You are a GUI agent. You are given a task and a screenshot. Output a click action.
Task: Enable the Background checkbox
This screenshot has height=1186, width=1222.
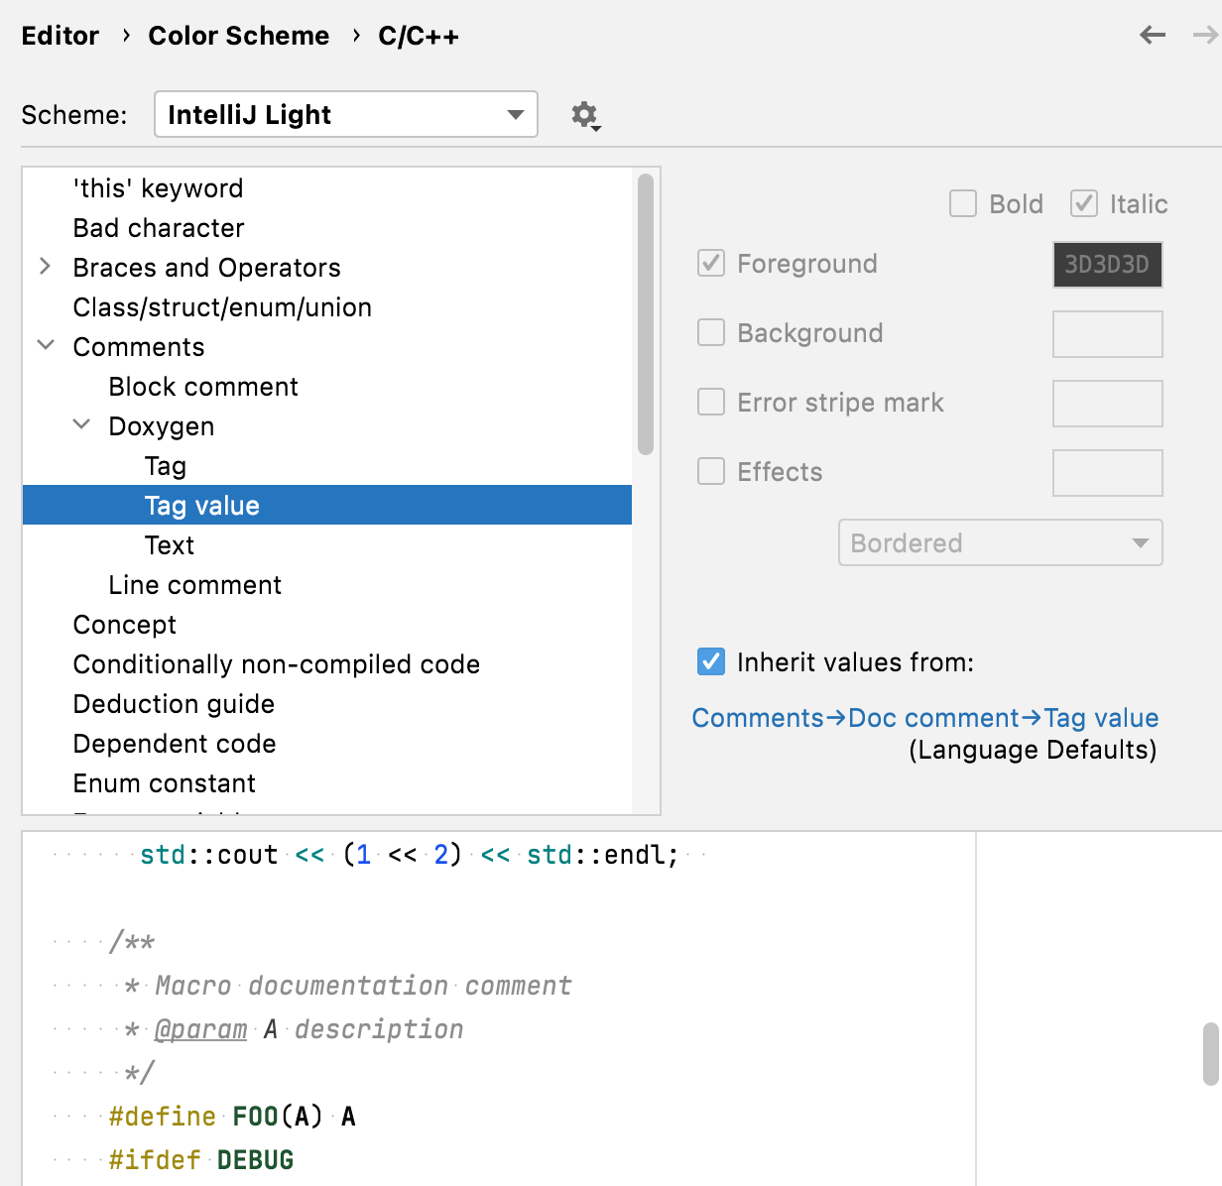[711, 333]
